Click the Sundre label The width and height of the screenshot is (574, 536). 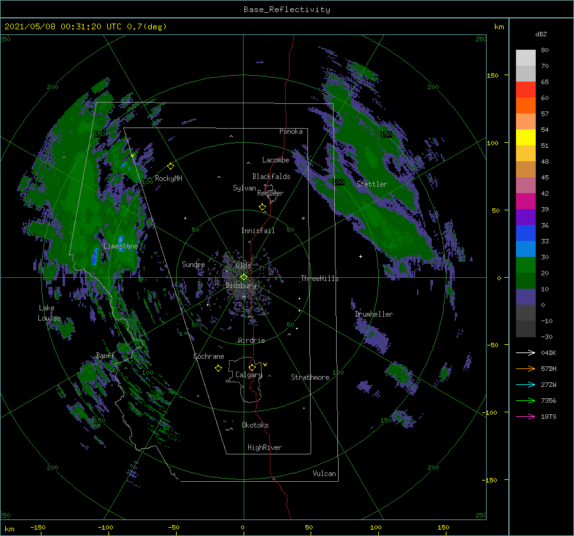tap(193, 264)
